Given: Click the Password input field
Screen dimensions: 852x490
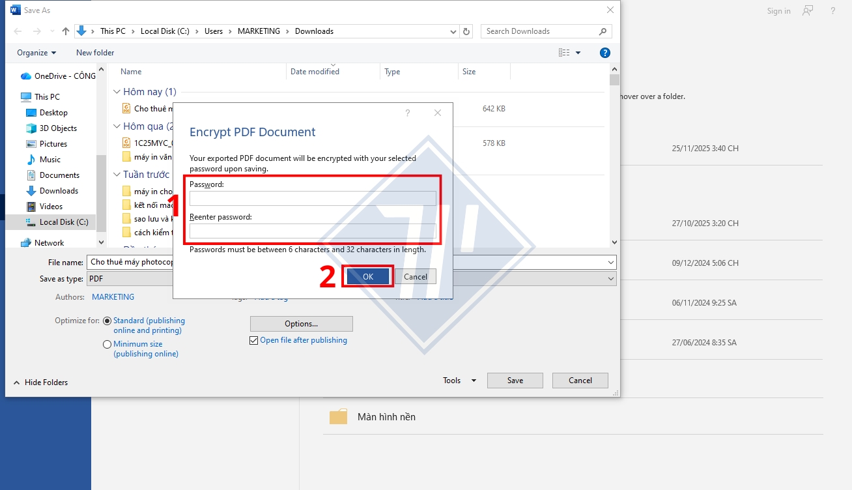Looking at the screenshot, I should [313, 198].
